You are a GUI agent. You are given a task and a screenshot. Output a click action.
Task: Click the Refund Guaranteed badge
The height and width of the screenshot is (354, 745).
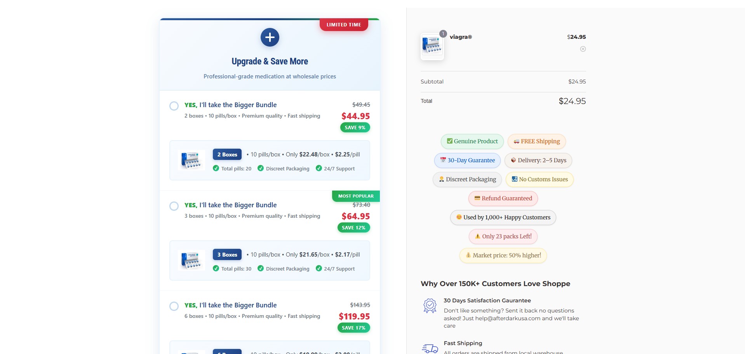click(x=503, y=198)
